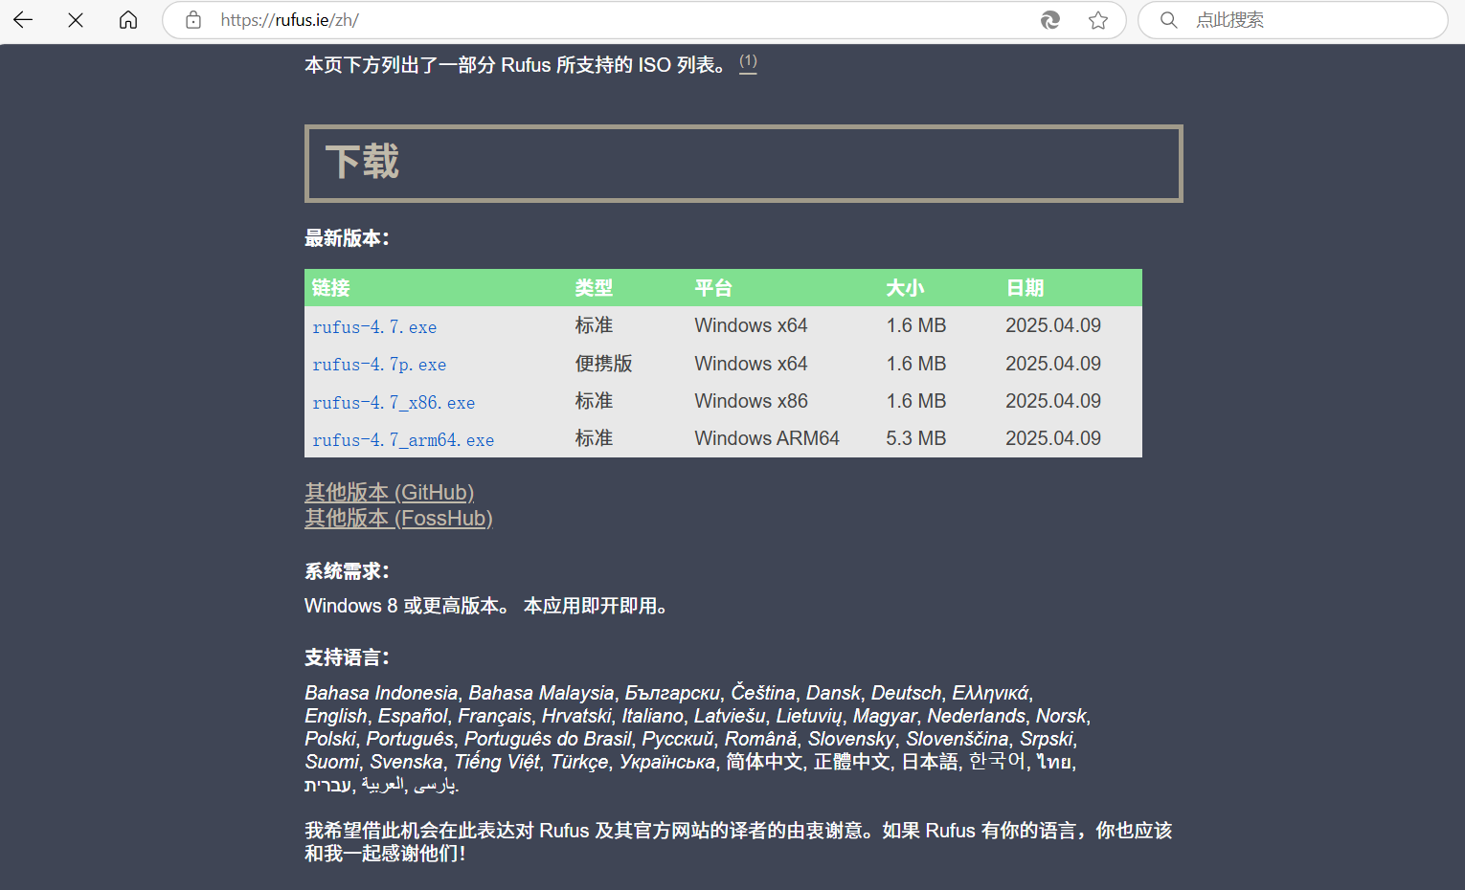Click the 日期 column header

point(1025,288)
